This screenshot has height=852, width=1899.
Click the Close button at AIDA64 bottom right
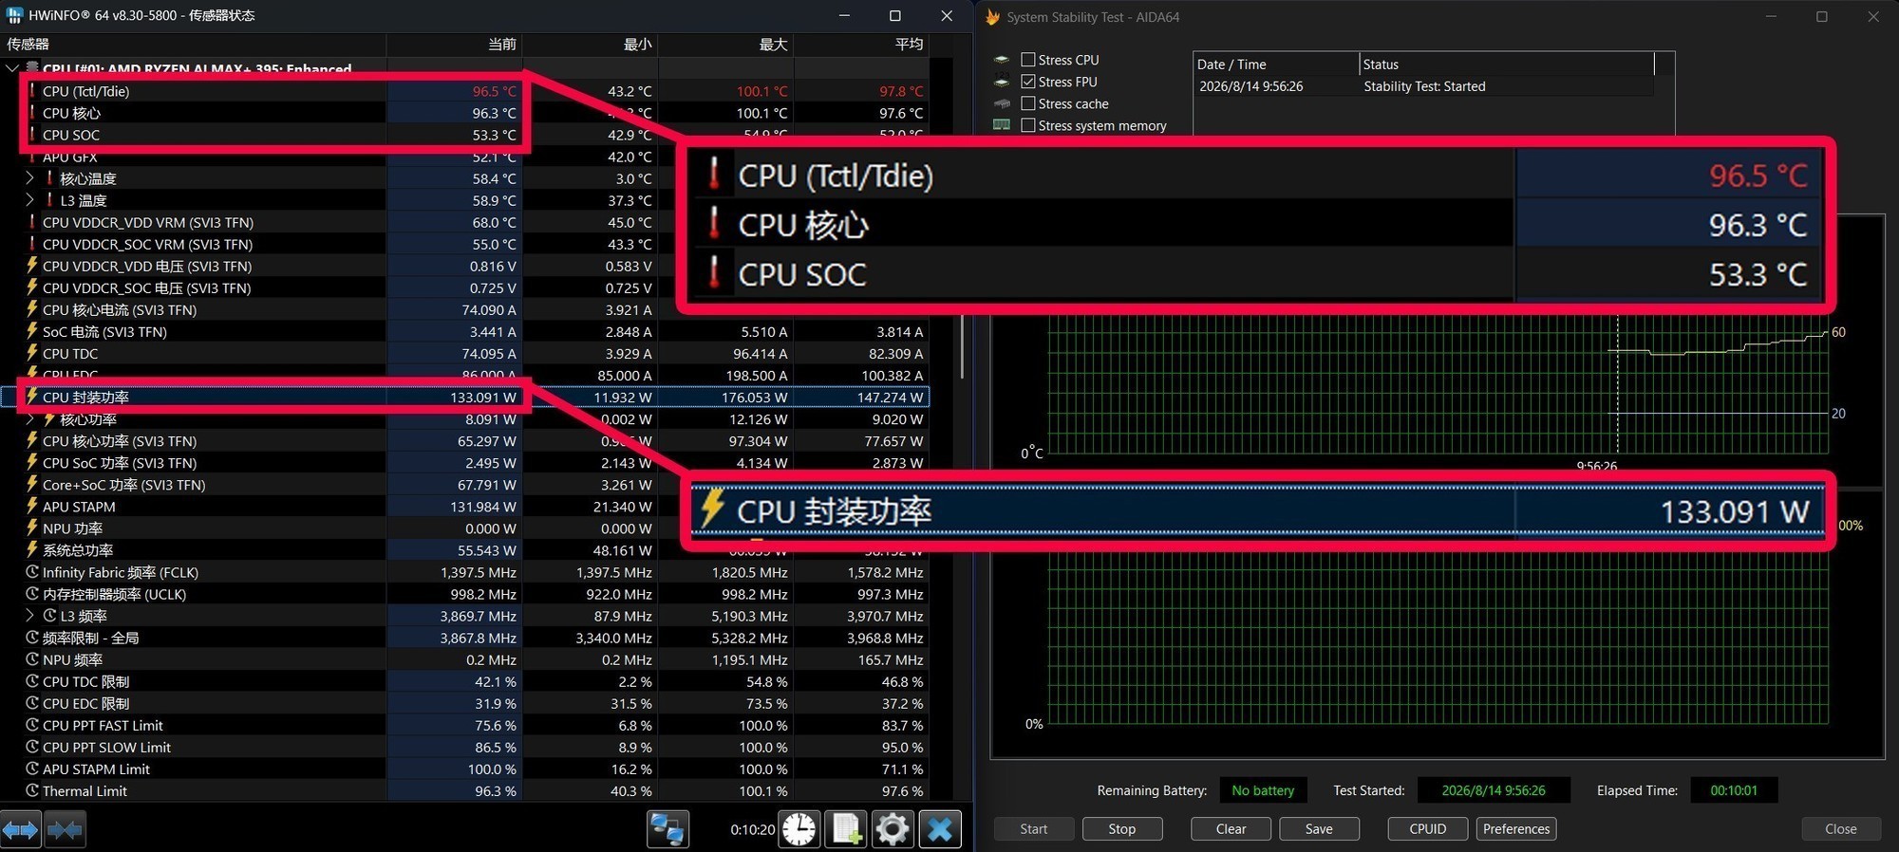click(1841, 829)
